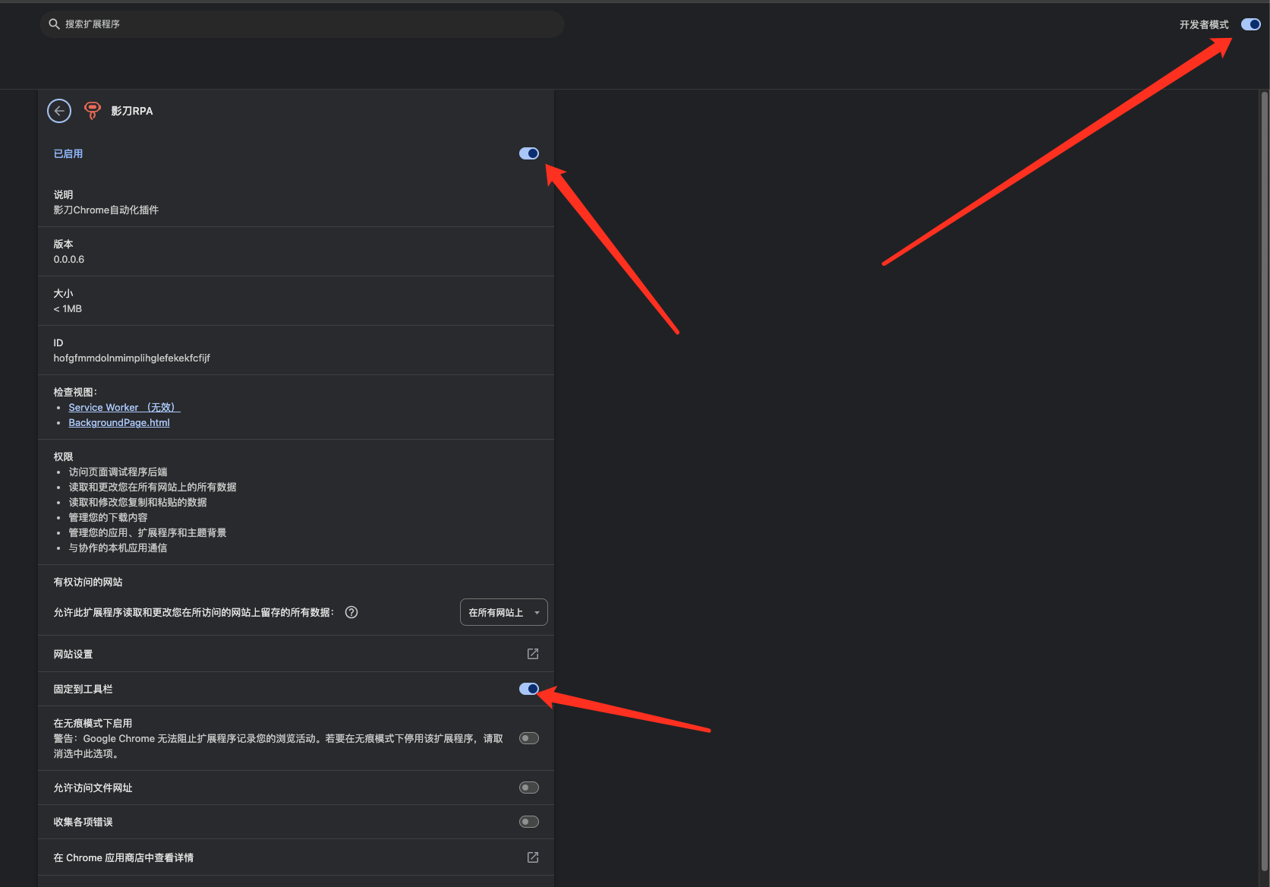The width and height of the screenshot is (1270, 887).
Task: Click the 搜索扩展程序 search field
Action: (x=304, y=24)
